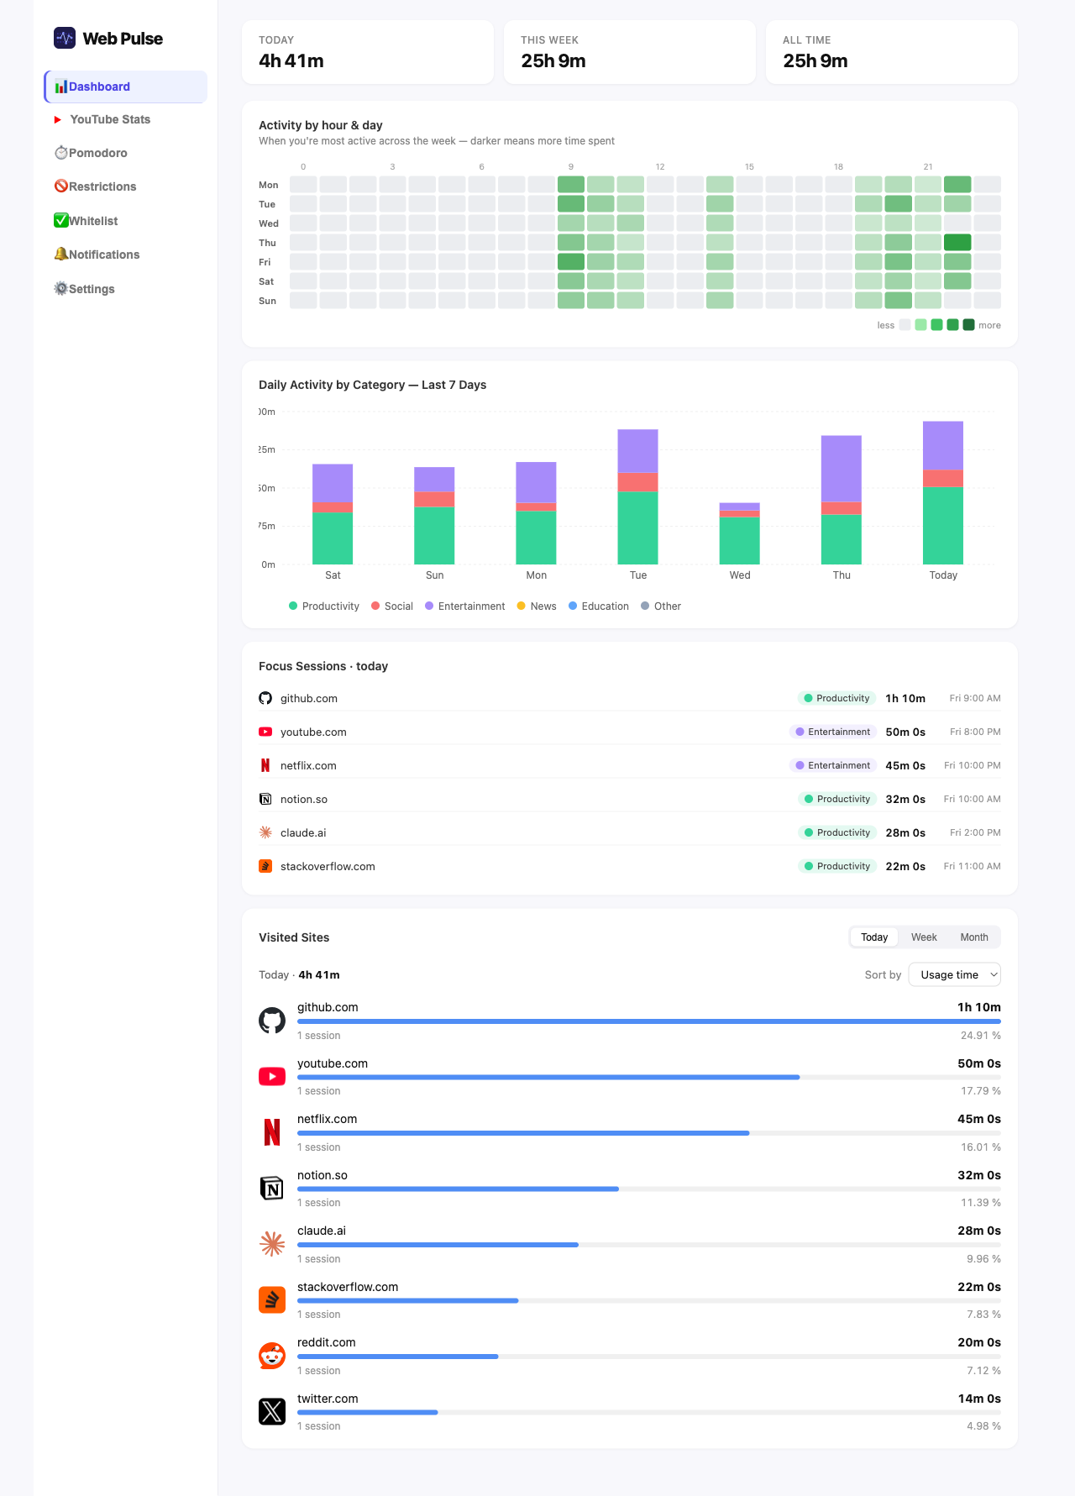Click the Pomodoro timer icon
This screenshot has width=1075, height=1496.
click(x=60, y=153)
